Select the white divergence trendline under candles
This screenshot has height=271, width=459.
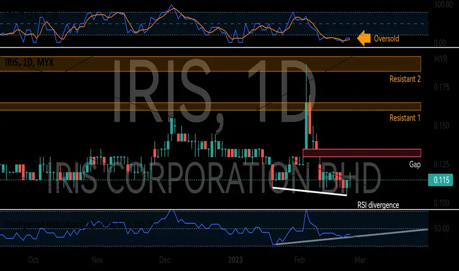coord(310,191)
